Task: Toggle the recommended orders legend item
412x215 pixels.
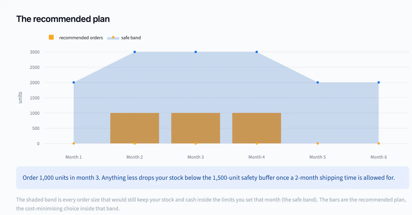Action: (76, 38)
